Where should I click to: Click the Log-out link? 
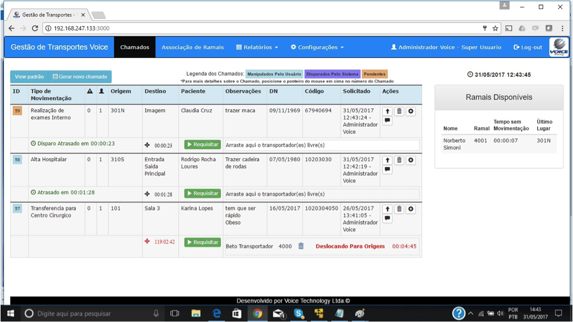528,47
